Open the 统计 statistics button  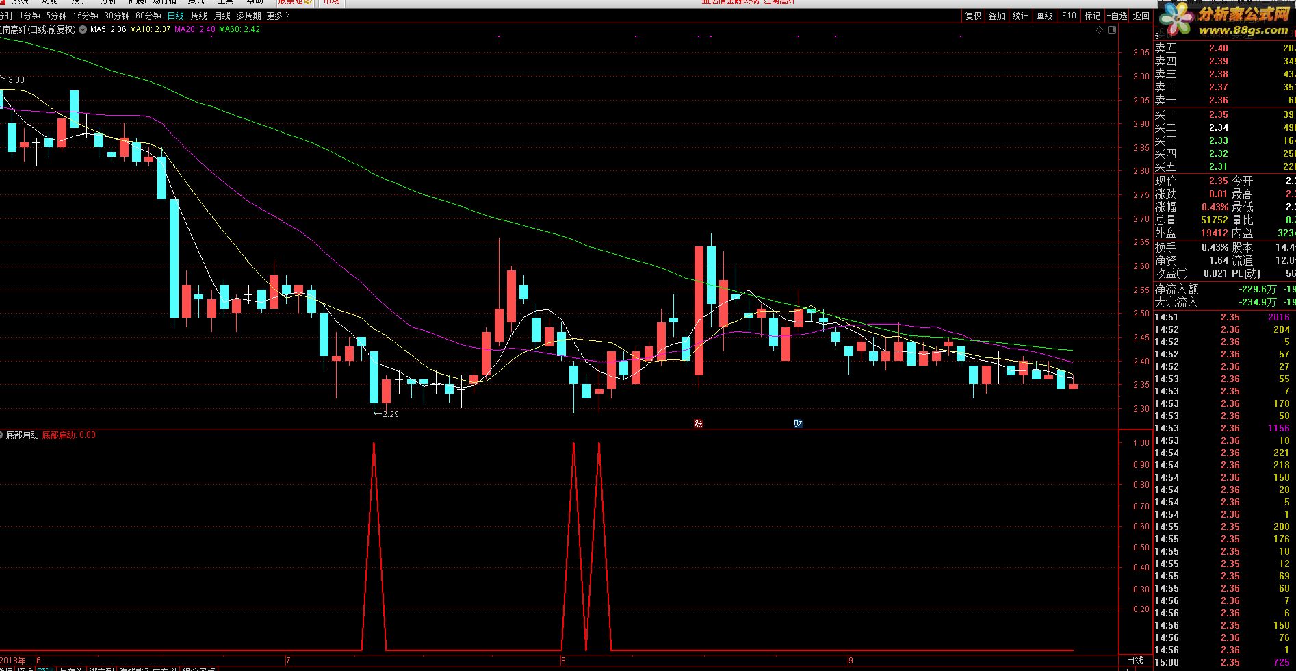point(1020,16)
